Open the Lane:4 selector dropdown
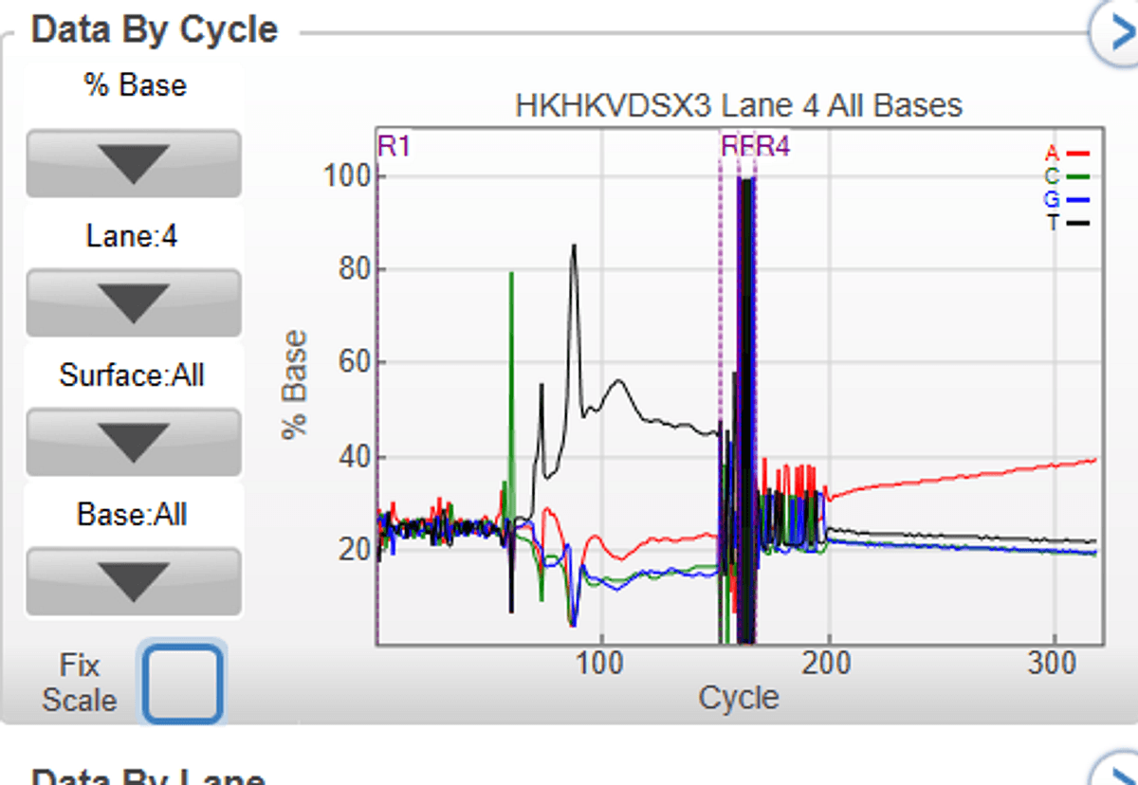Viewport: 1138px width, 785px height. pos(134,303)
